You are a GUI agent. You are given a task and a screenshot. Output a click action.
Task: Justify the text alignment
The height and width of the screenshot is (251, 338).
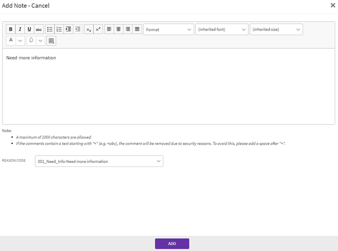(137, 29)
